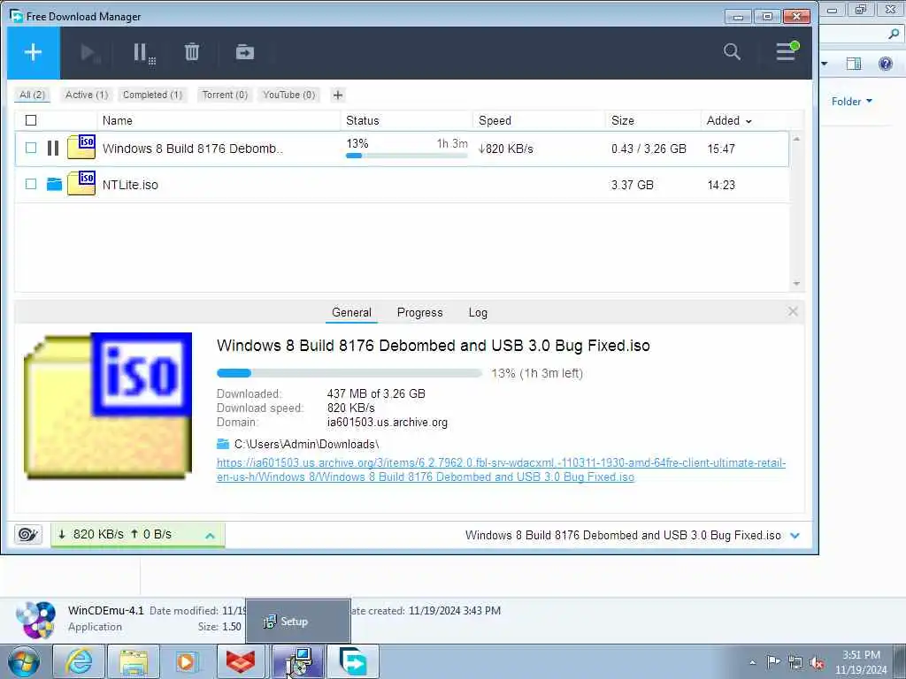Screen dimensions: 906x679
Task: Switch to General details tab
Action: tap(351, 312)
